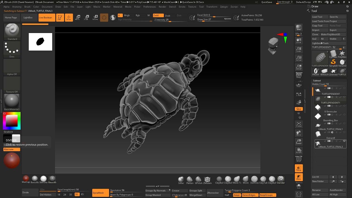
Task: Click the PolyF line fill icon
Action: [x=299, y=159]
